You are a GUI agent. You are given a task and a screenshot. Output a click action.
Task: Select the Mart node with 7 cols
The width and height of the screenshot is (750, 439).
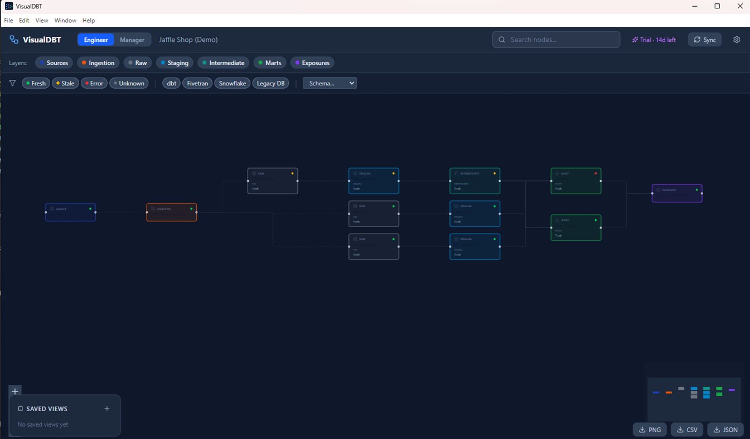pyautogui.click(x=576, y=228)
